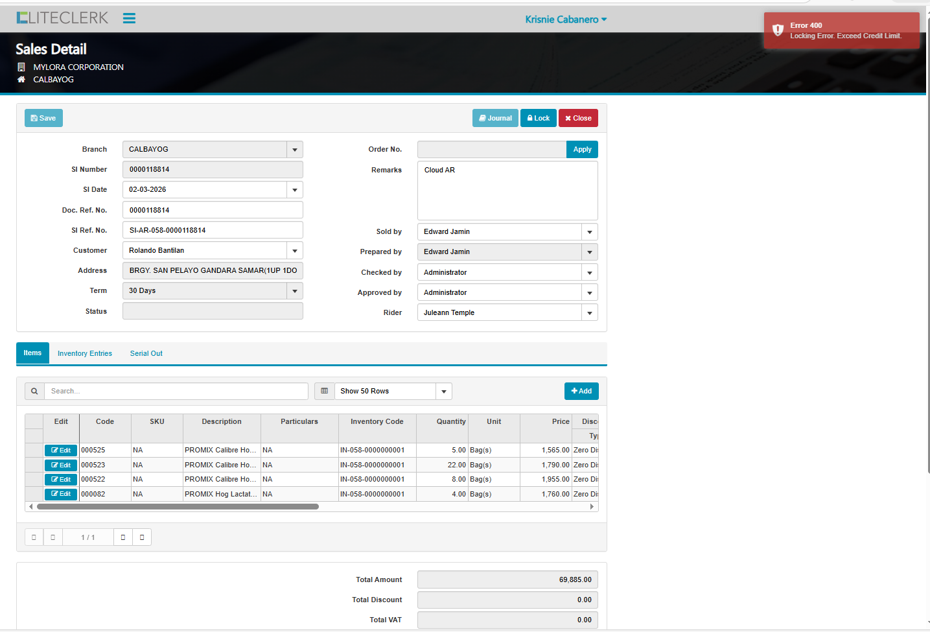The image size is (930, 632).
Task: Click the search magnifier icon
Action: [34, 392]
